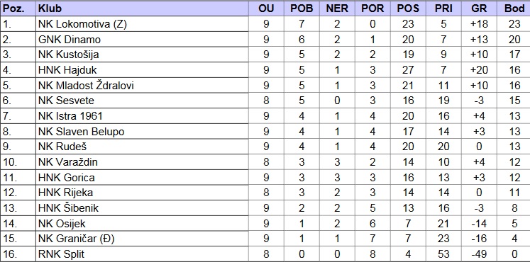Click the Klub column header
The image size is (530, 262).
(142, 8)
